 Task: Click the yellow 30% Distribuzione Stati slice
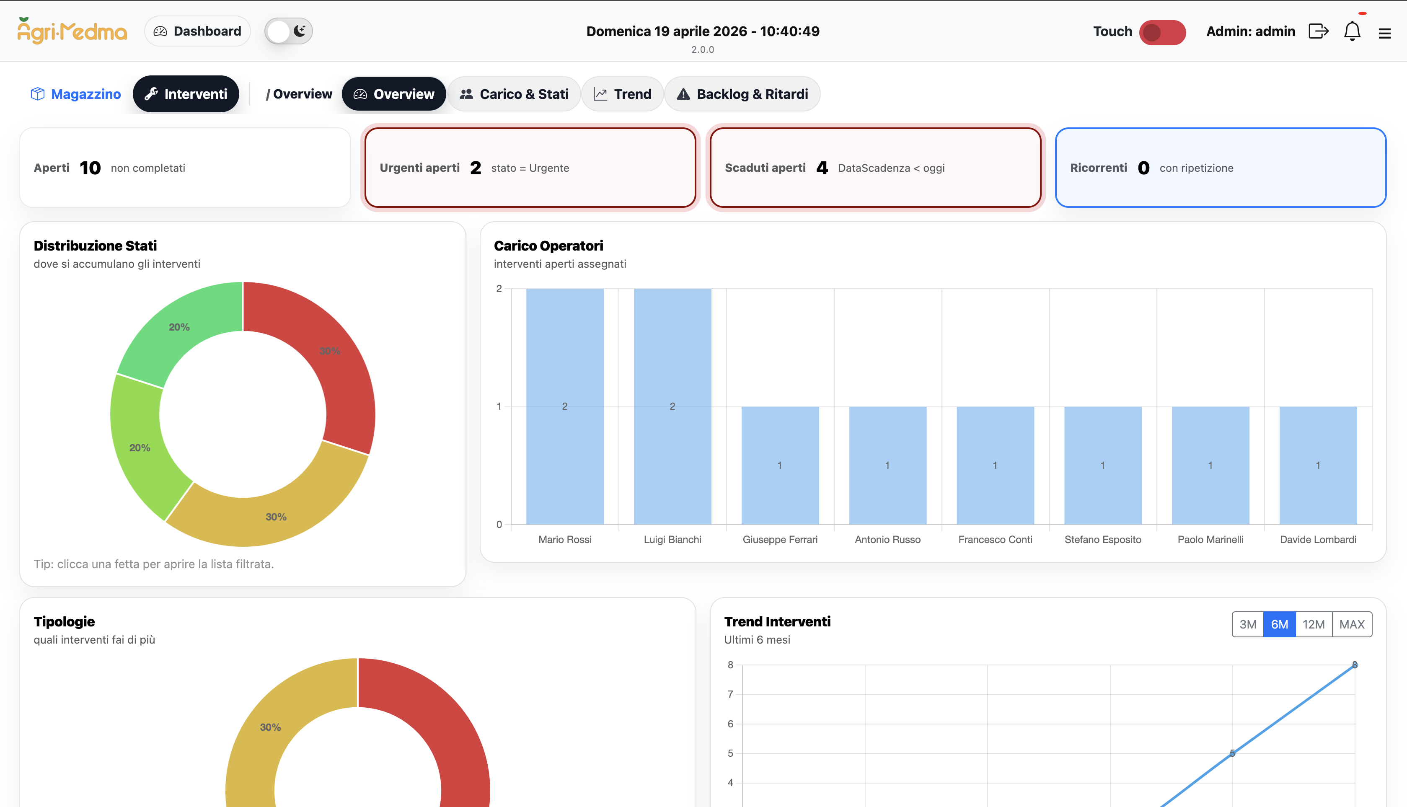click(275, 517)
